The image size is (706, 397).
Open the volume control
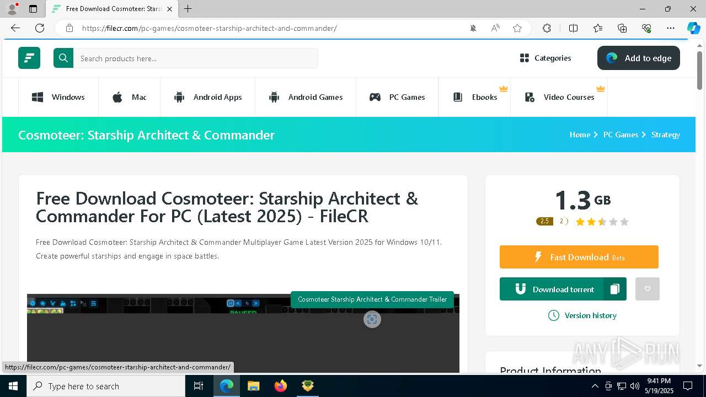(x=634, y=386)
